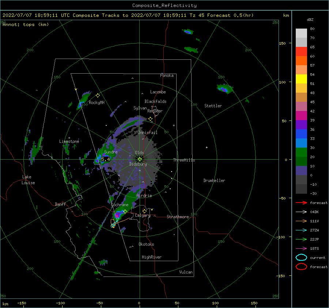Click the yellow diamond marker beside RockyMH
This screenshot has width=329, height=308.
pyautogui.click(x=98, y=96)
